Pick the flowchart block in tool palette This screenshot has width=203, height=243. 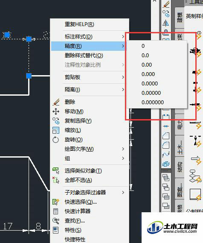point(195,176)
